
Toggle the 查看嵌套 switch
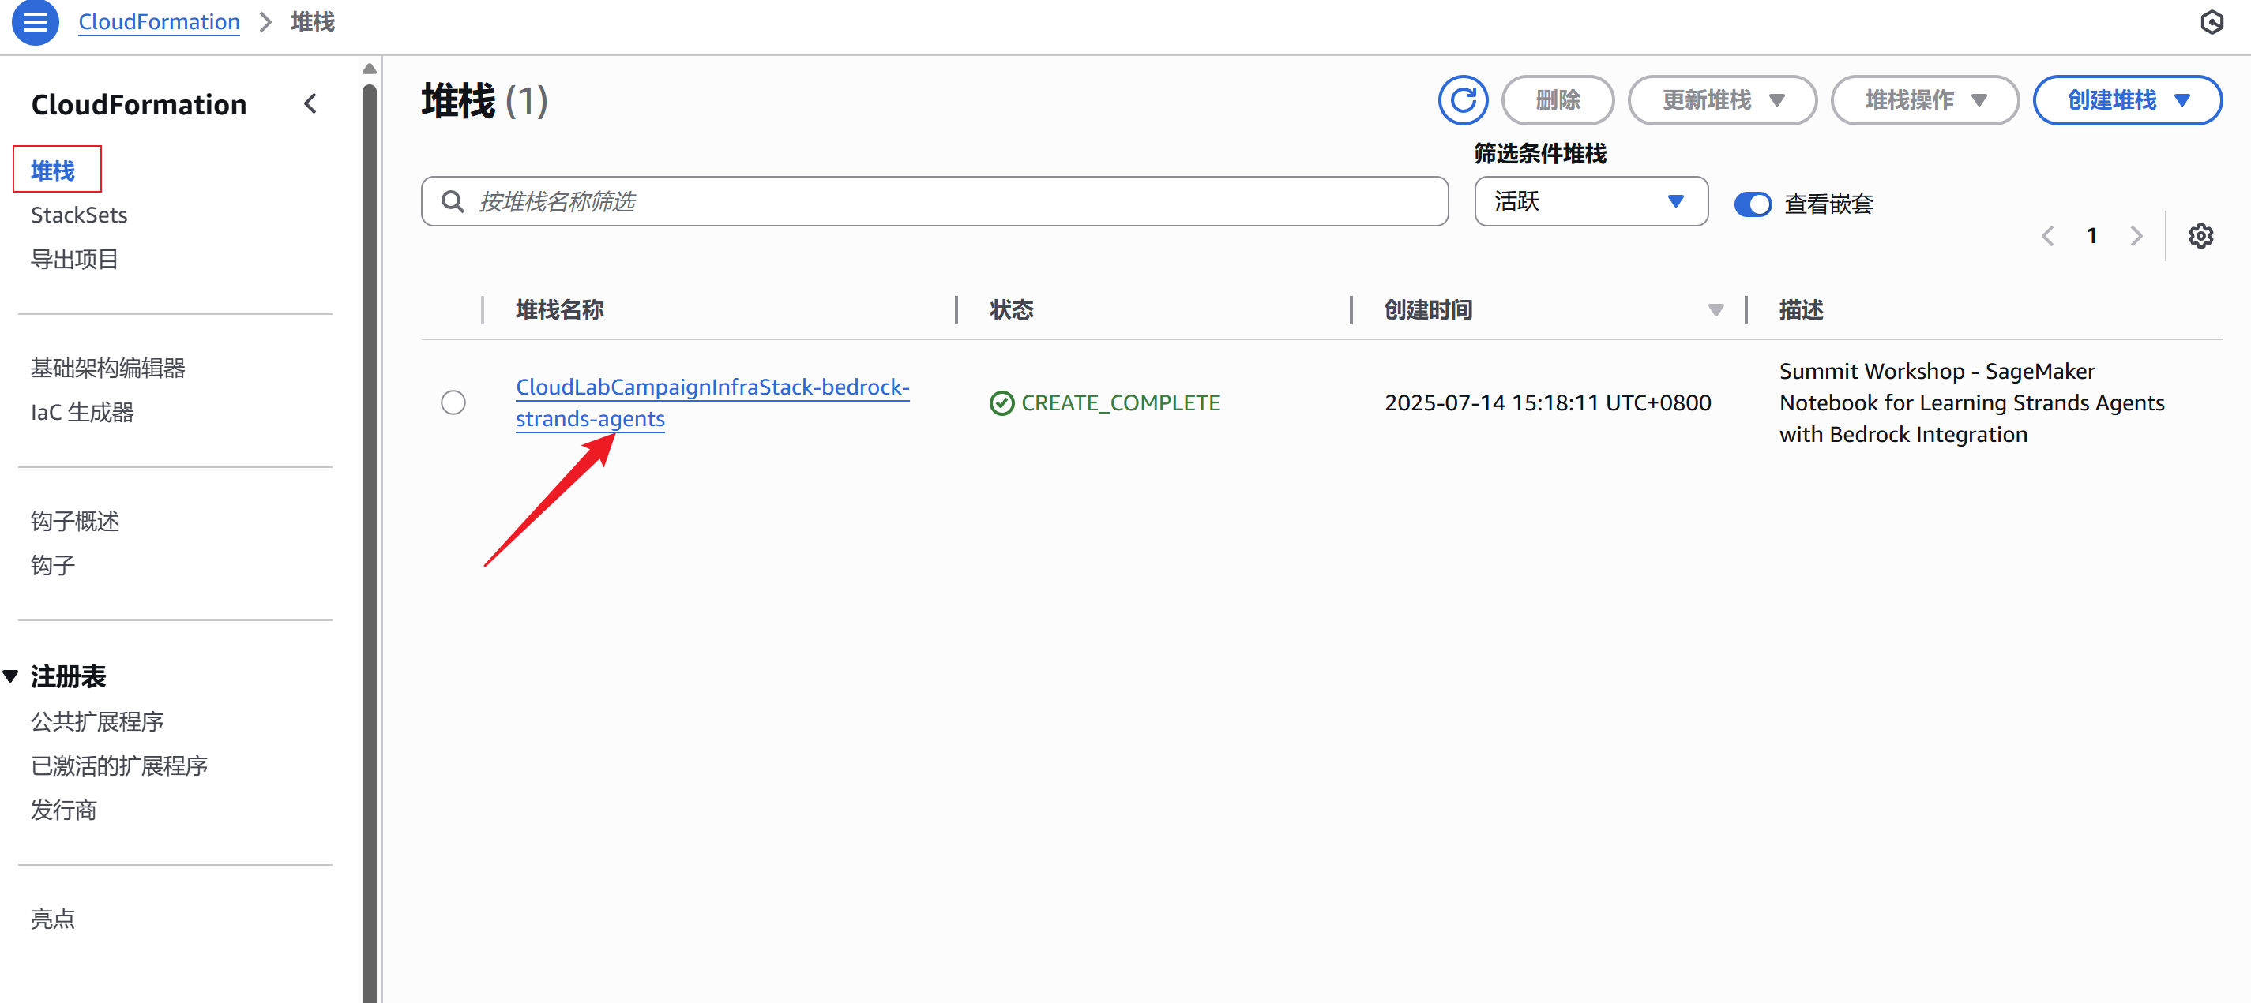point(1752,204)
